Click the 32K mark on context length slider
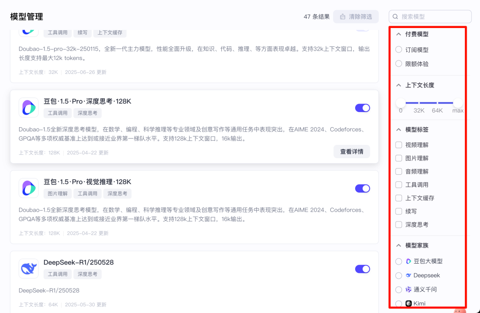Screen dimensions: 480x313 419,103
